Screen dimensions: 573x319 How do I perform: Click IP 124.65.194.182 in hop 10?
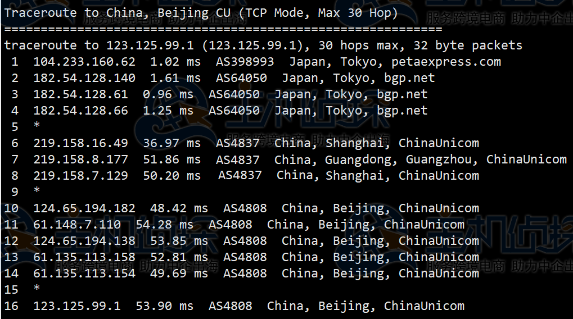tap(84, 208)
